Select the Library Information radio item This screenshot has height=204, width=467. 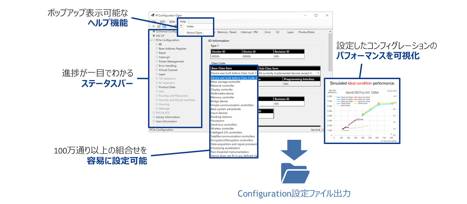(154, 117)
